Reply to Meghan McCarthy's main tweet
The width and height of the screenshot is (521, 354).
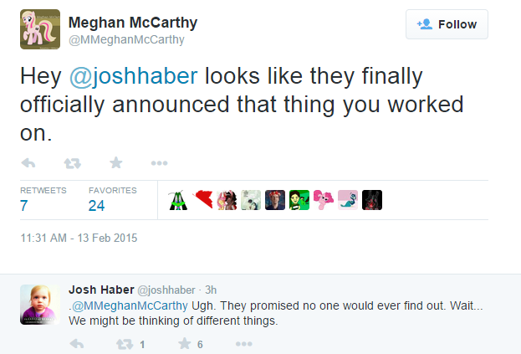click(x=28, y=162)
